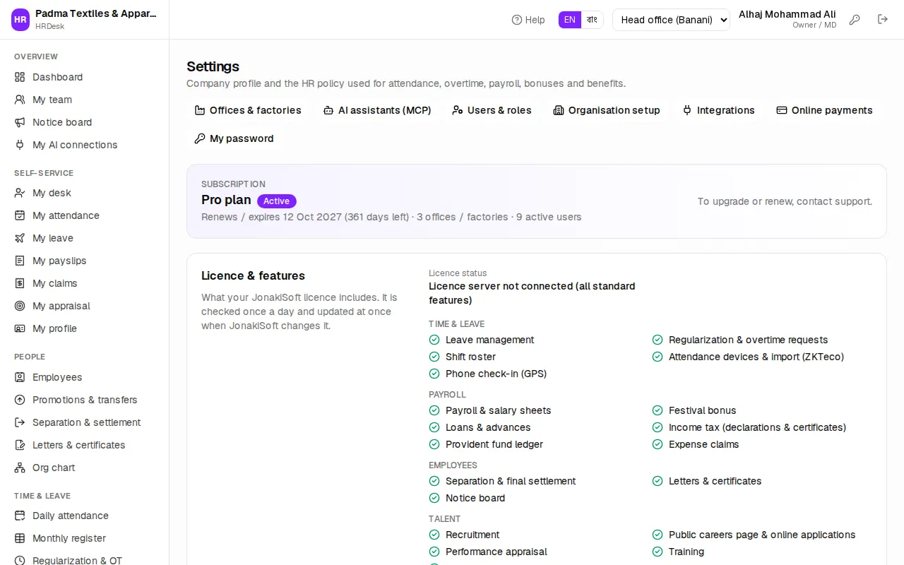Click the Active plan status badge
The image size is (904, 565).
[277, 201]
